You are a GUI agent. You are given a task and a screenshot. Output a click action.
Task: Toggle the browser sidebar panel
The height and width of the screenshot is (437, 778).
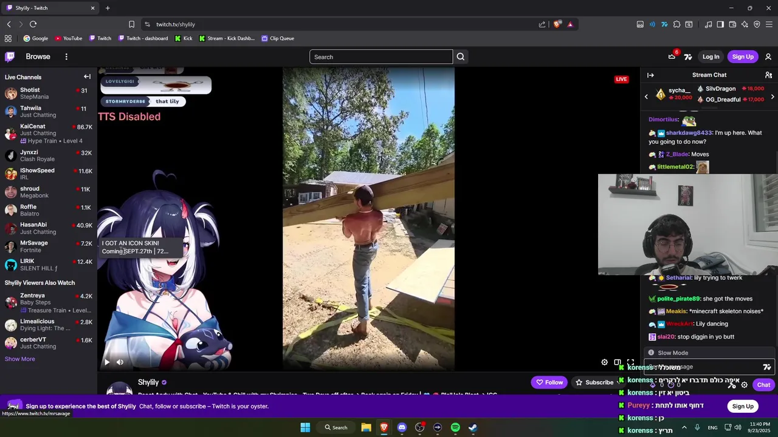click(720, 24)
